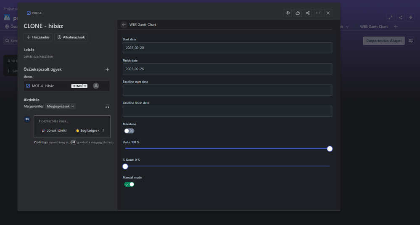Toggle the Milestone switch
Screen dimensions: 420x225
(x=129, y=131)
